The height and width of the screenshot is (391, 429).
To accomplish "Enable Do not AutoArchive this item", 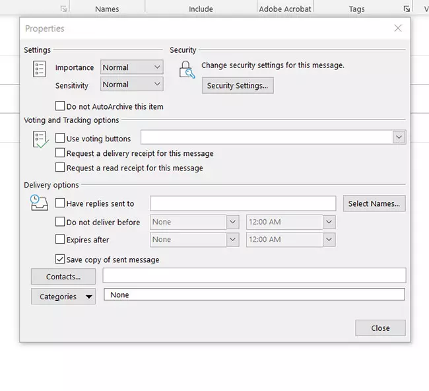I will coord(61,106).
